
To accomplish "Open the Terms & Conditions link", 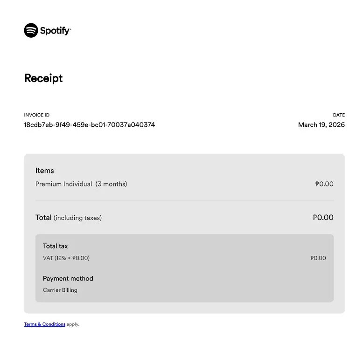I will (x=45, y=324).
